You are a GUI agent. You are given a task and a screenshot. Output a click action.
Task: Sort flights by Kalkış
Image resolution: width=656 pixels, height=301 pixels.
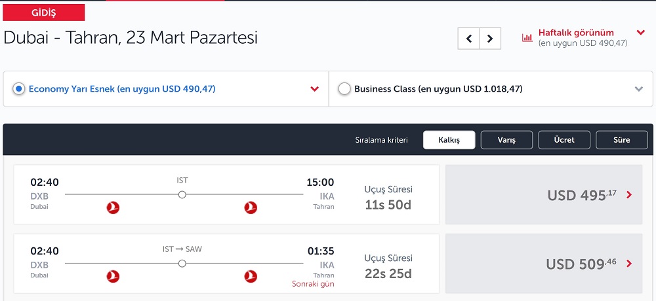(x=449, y=140)
